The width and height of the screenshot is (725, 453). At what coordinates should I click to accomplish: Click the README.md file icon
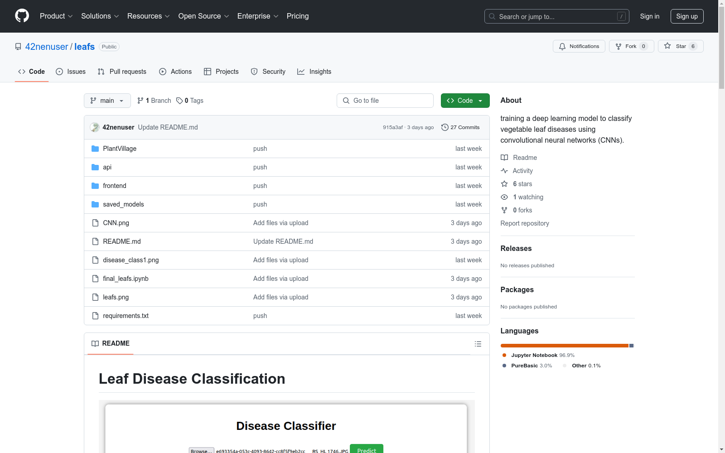(x=95, y=241)
